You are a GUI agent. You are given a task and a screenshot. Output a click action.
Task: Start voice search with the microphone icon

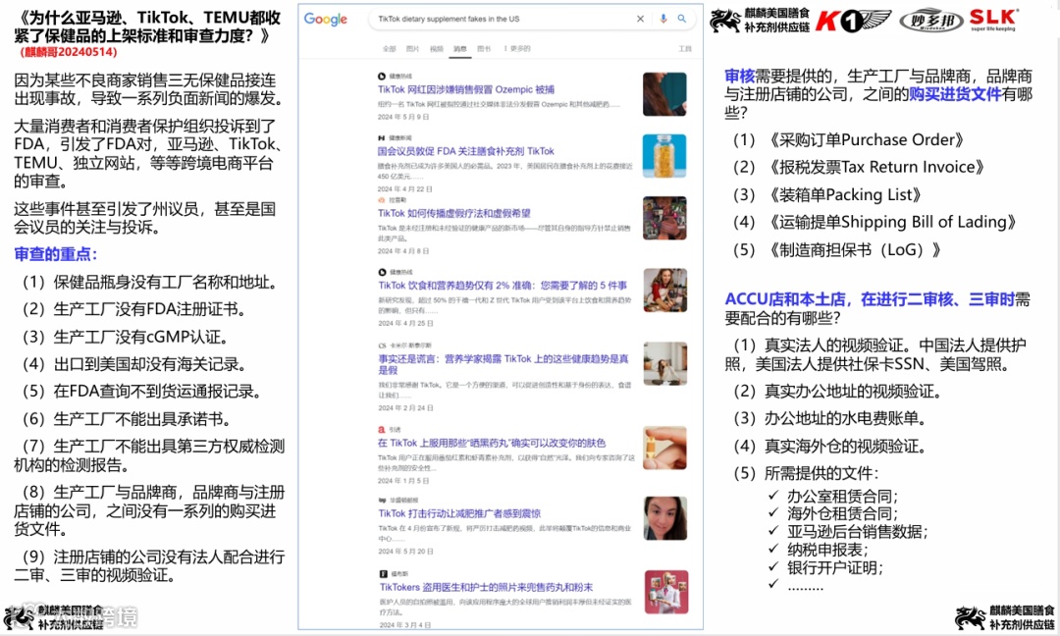point(663,19)
